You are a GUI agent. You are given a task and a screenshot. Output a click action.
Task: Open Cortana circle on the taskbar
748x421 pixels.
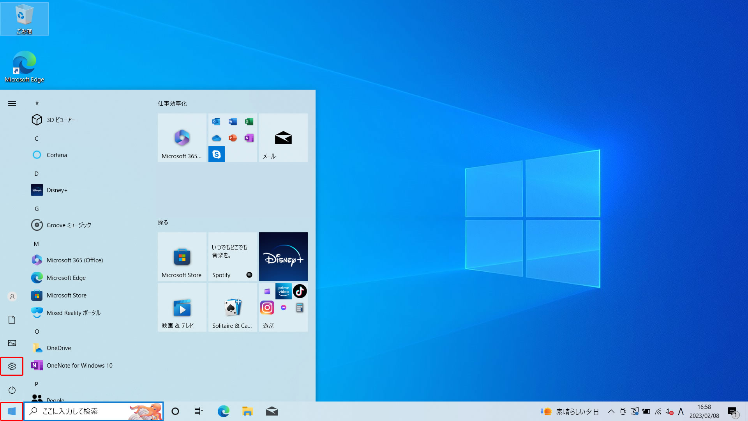coord(175,411)
